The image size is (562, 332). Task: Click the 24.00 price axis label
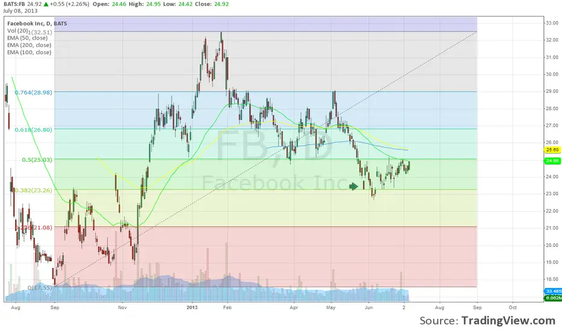tap(552, 177)
